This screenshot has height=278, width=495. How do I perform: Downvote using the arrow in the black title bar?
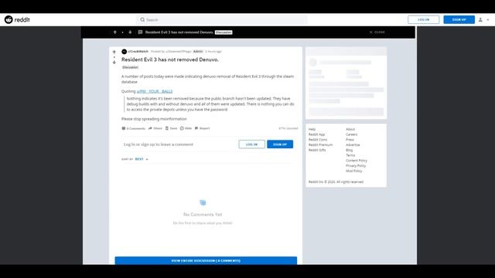pos(130,32)
